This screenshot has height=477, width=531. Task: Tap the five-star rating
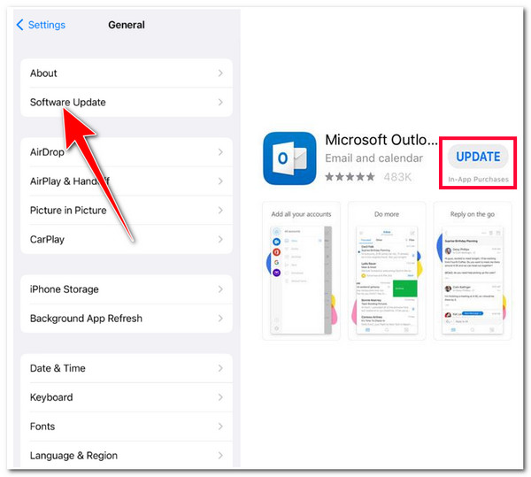350,177
